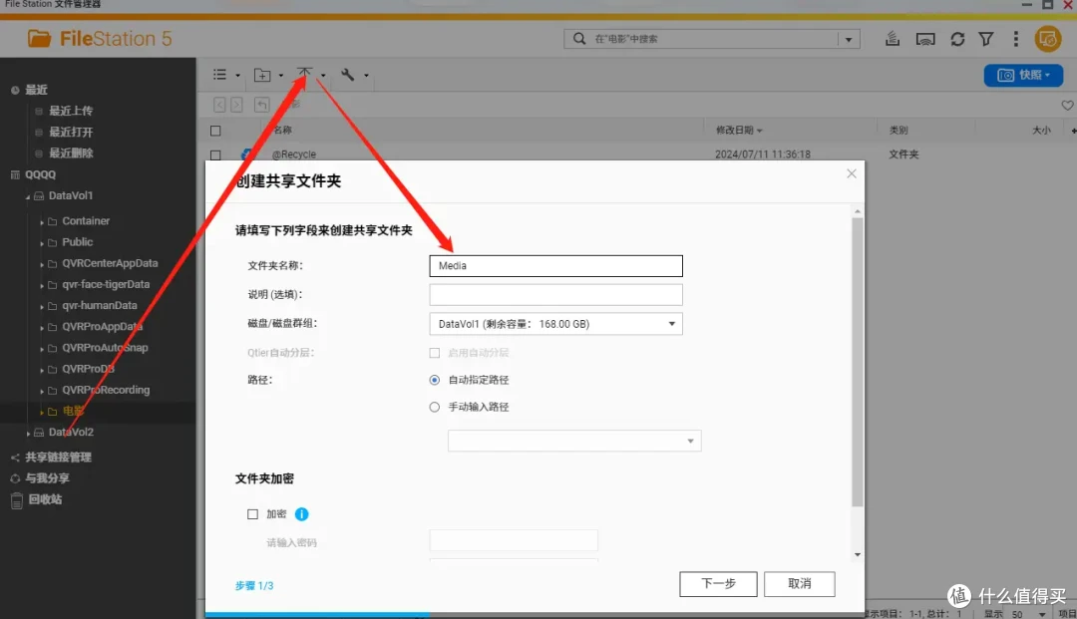
Task: Open the filter icon at top right
Action: point(985,38)
